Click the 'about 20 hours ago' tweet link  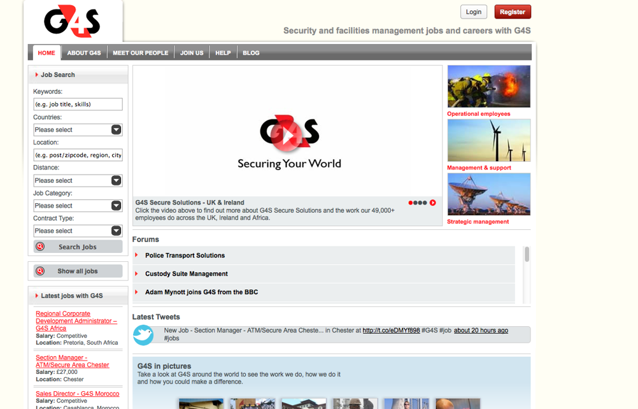click(x=481, y=331)
